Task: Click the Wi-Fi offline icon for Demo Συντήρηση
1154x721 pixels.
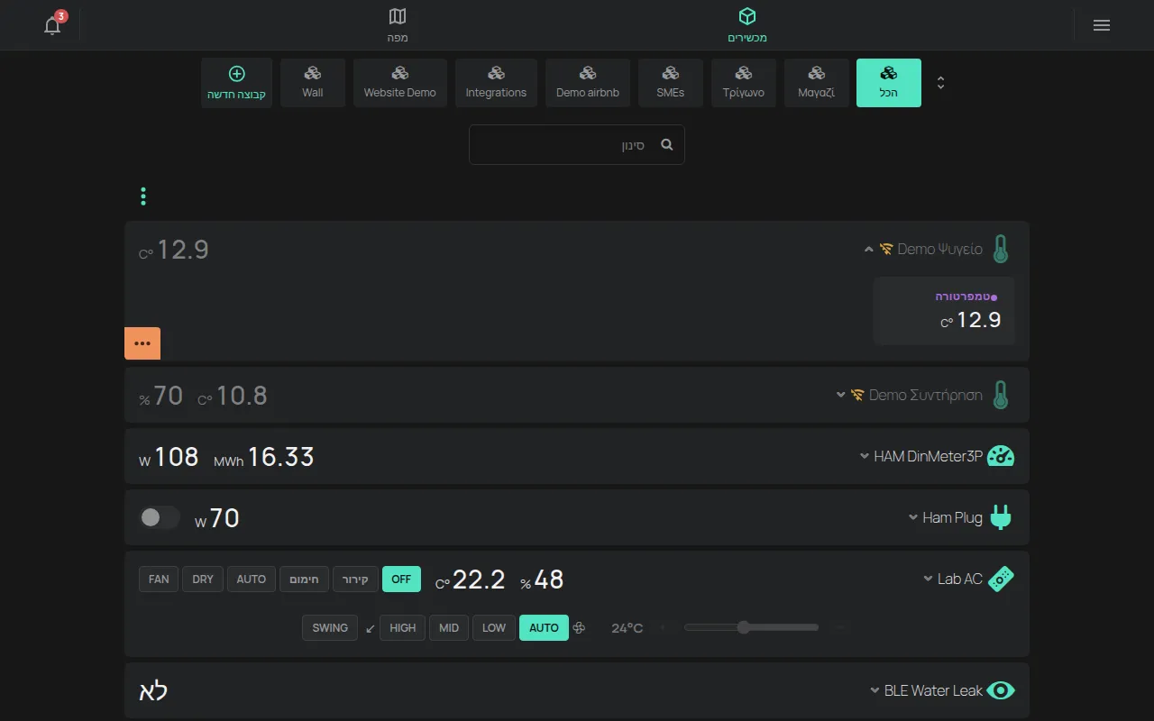Action: pyautogui.click(x=857, y=395)
